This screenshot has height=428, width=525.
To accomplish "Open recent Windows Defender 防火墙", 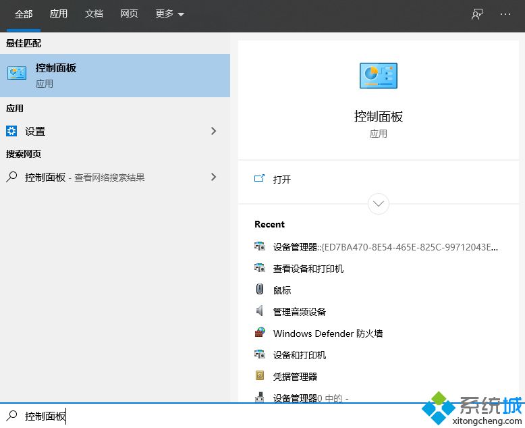I will click(328, 333).
